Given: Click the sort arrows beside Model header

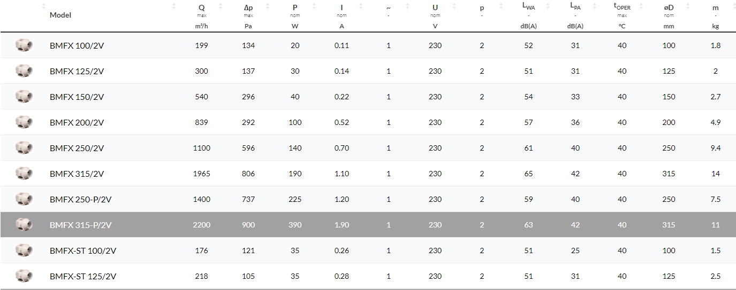Looking at the screenshot, I should [174, 7].
